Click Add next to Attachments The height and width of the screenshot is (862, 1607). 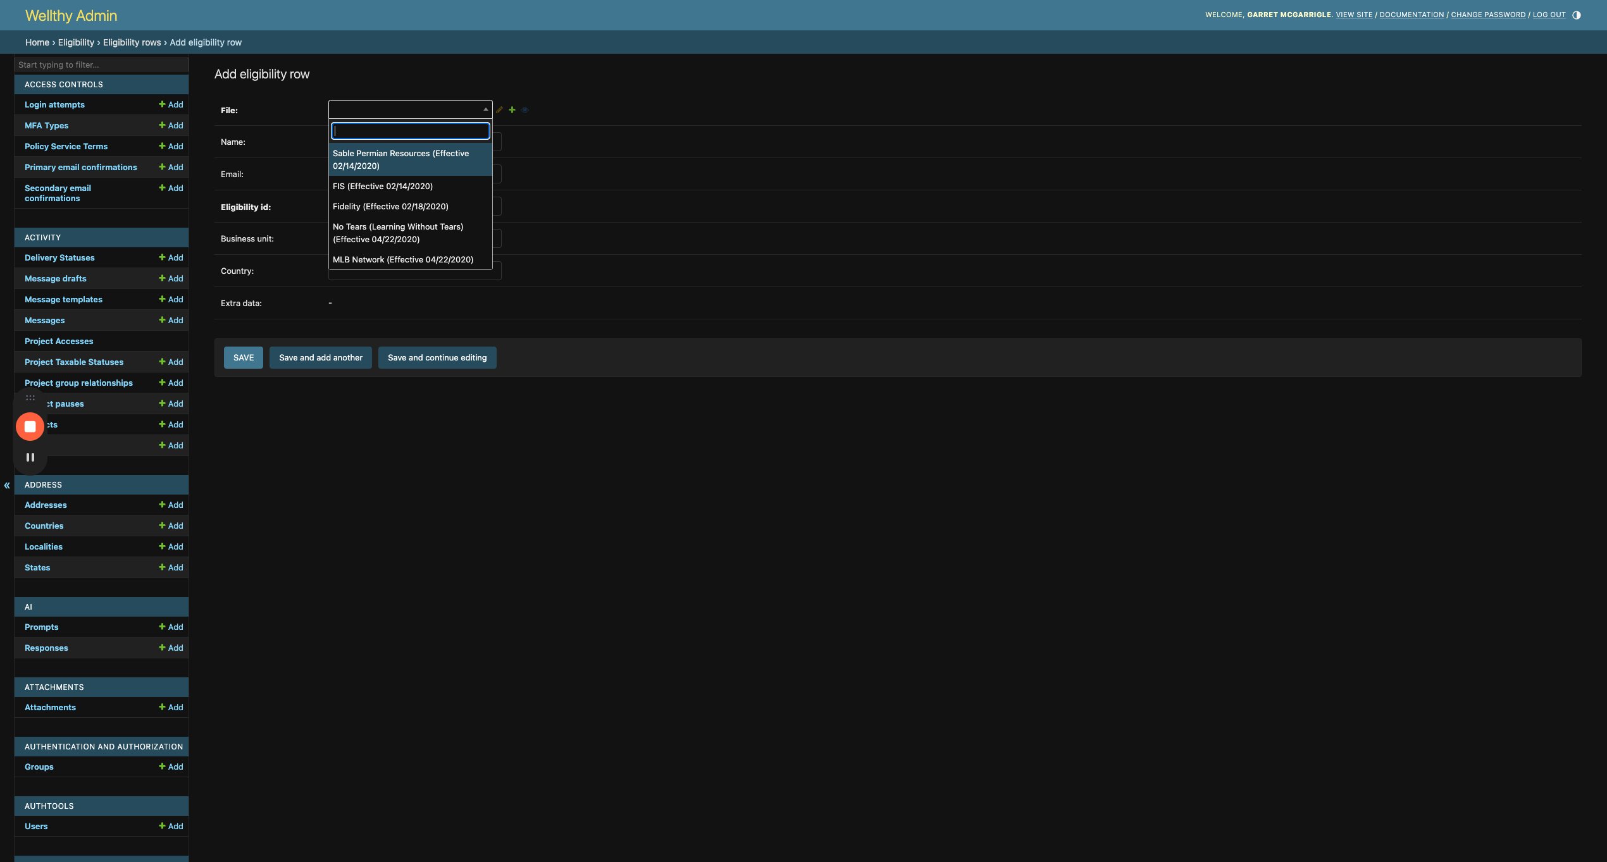(x=171, y=707)
